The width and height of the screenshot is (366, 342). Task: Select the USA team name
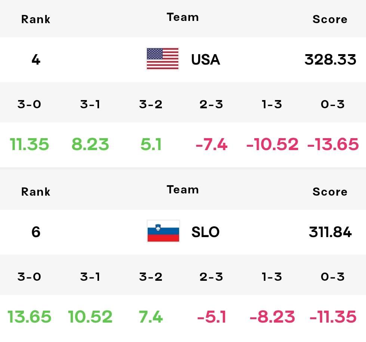(205, 59)
